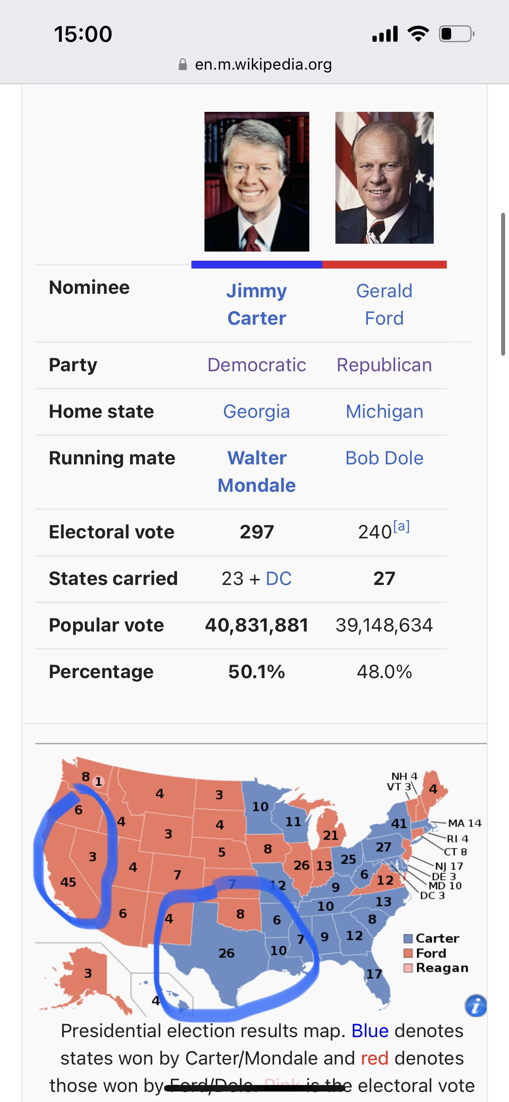Follow the Republican party link
This screenshot has width=509, height=1102.
(x=384, y=365)
